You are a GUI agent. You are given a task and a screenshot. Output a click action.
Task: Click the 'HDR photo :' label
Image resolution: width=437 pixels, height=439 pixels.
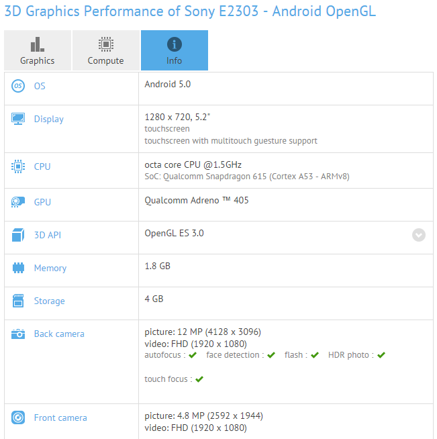(351, 355)
